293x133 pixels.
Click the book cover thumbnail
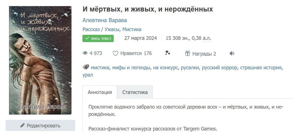40,60
